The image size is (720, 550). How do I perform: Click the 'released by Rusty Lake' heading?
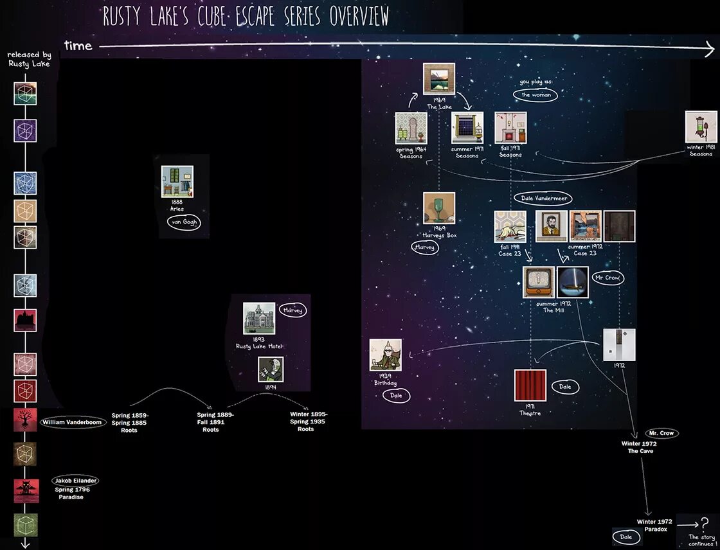tap(29, 59)
